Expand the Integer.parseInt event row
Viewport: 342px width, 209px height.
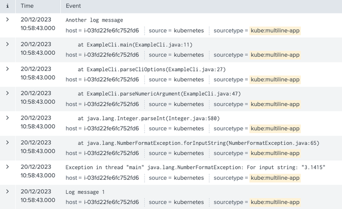coord(8,118)
